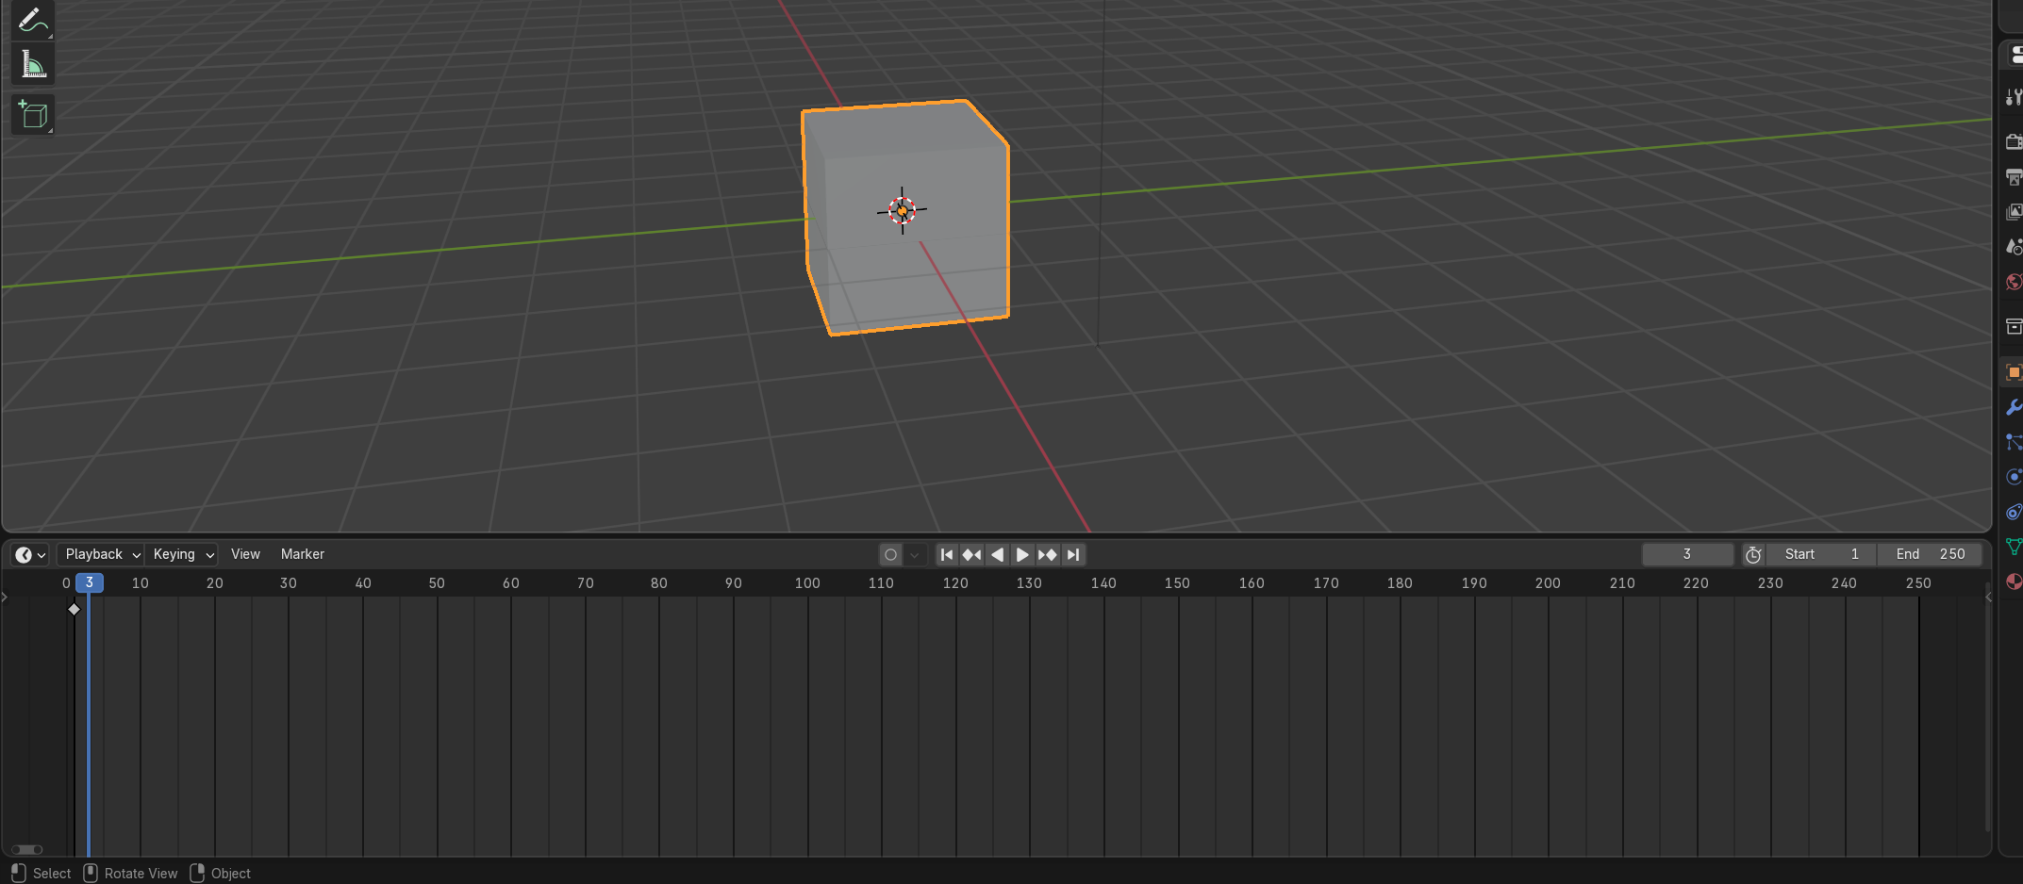Open the timeline Marker menu
Viewport: 2023px width, 884px height.
pyautogui.click(x=302, y=554)
